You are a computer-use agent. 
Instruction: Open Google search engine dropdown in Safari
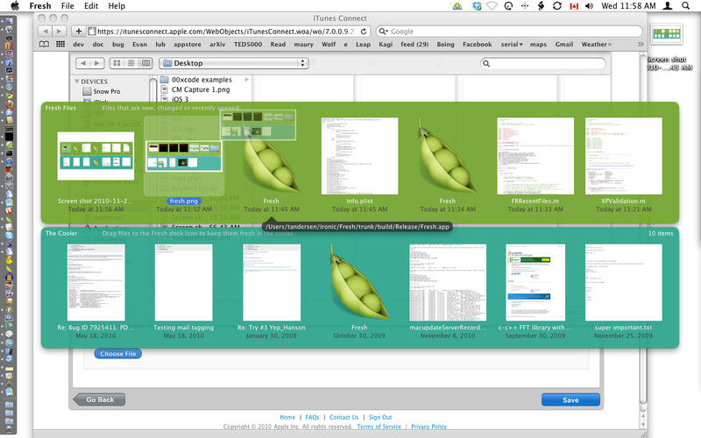pos(383,31)
